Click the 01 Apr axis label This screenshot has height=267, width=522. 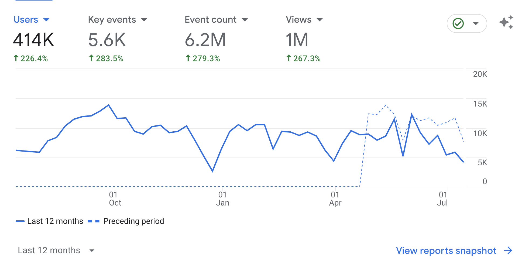[335, 199]
